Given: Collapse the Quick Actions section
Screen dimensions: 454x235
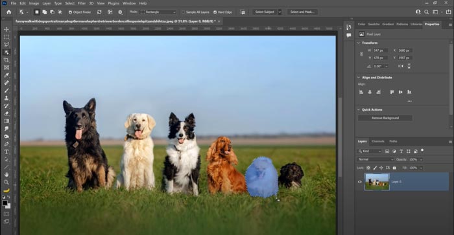Looking at the screenshot, I should pyautogui.click(x=359, y=109).
